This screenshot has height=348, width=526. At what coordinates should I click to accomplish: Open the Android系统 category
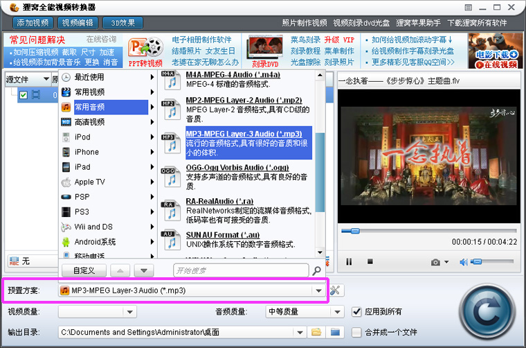click(x=107, y=242)
